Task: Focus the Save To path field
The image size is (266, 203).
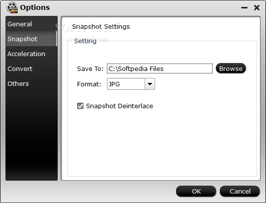Action: coord(160,68)
